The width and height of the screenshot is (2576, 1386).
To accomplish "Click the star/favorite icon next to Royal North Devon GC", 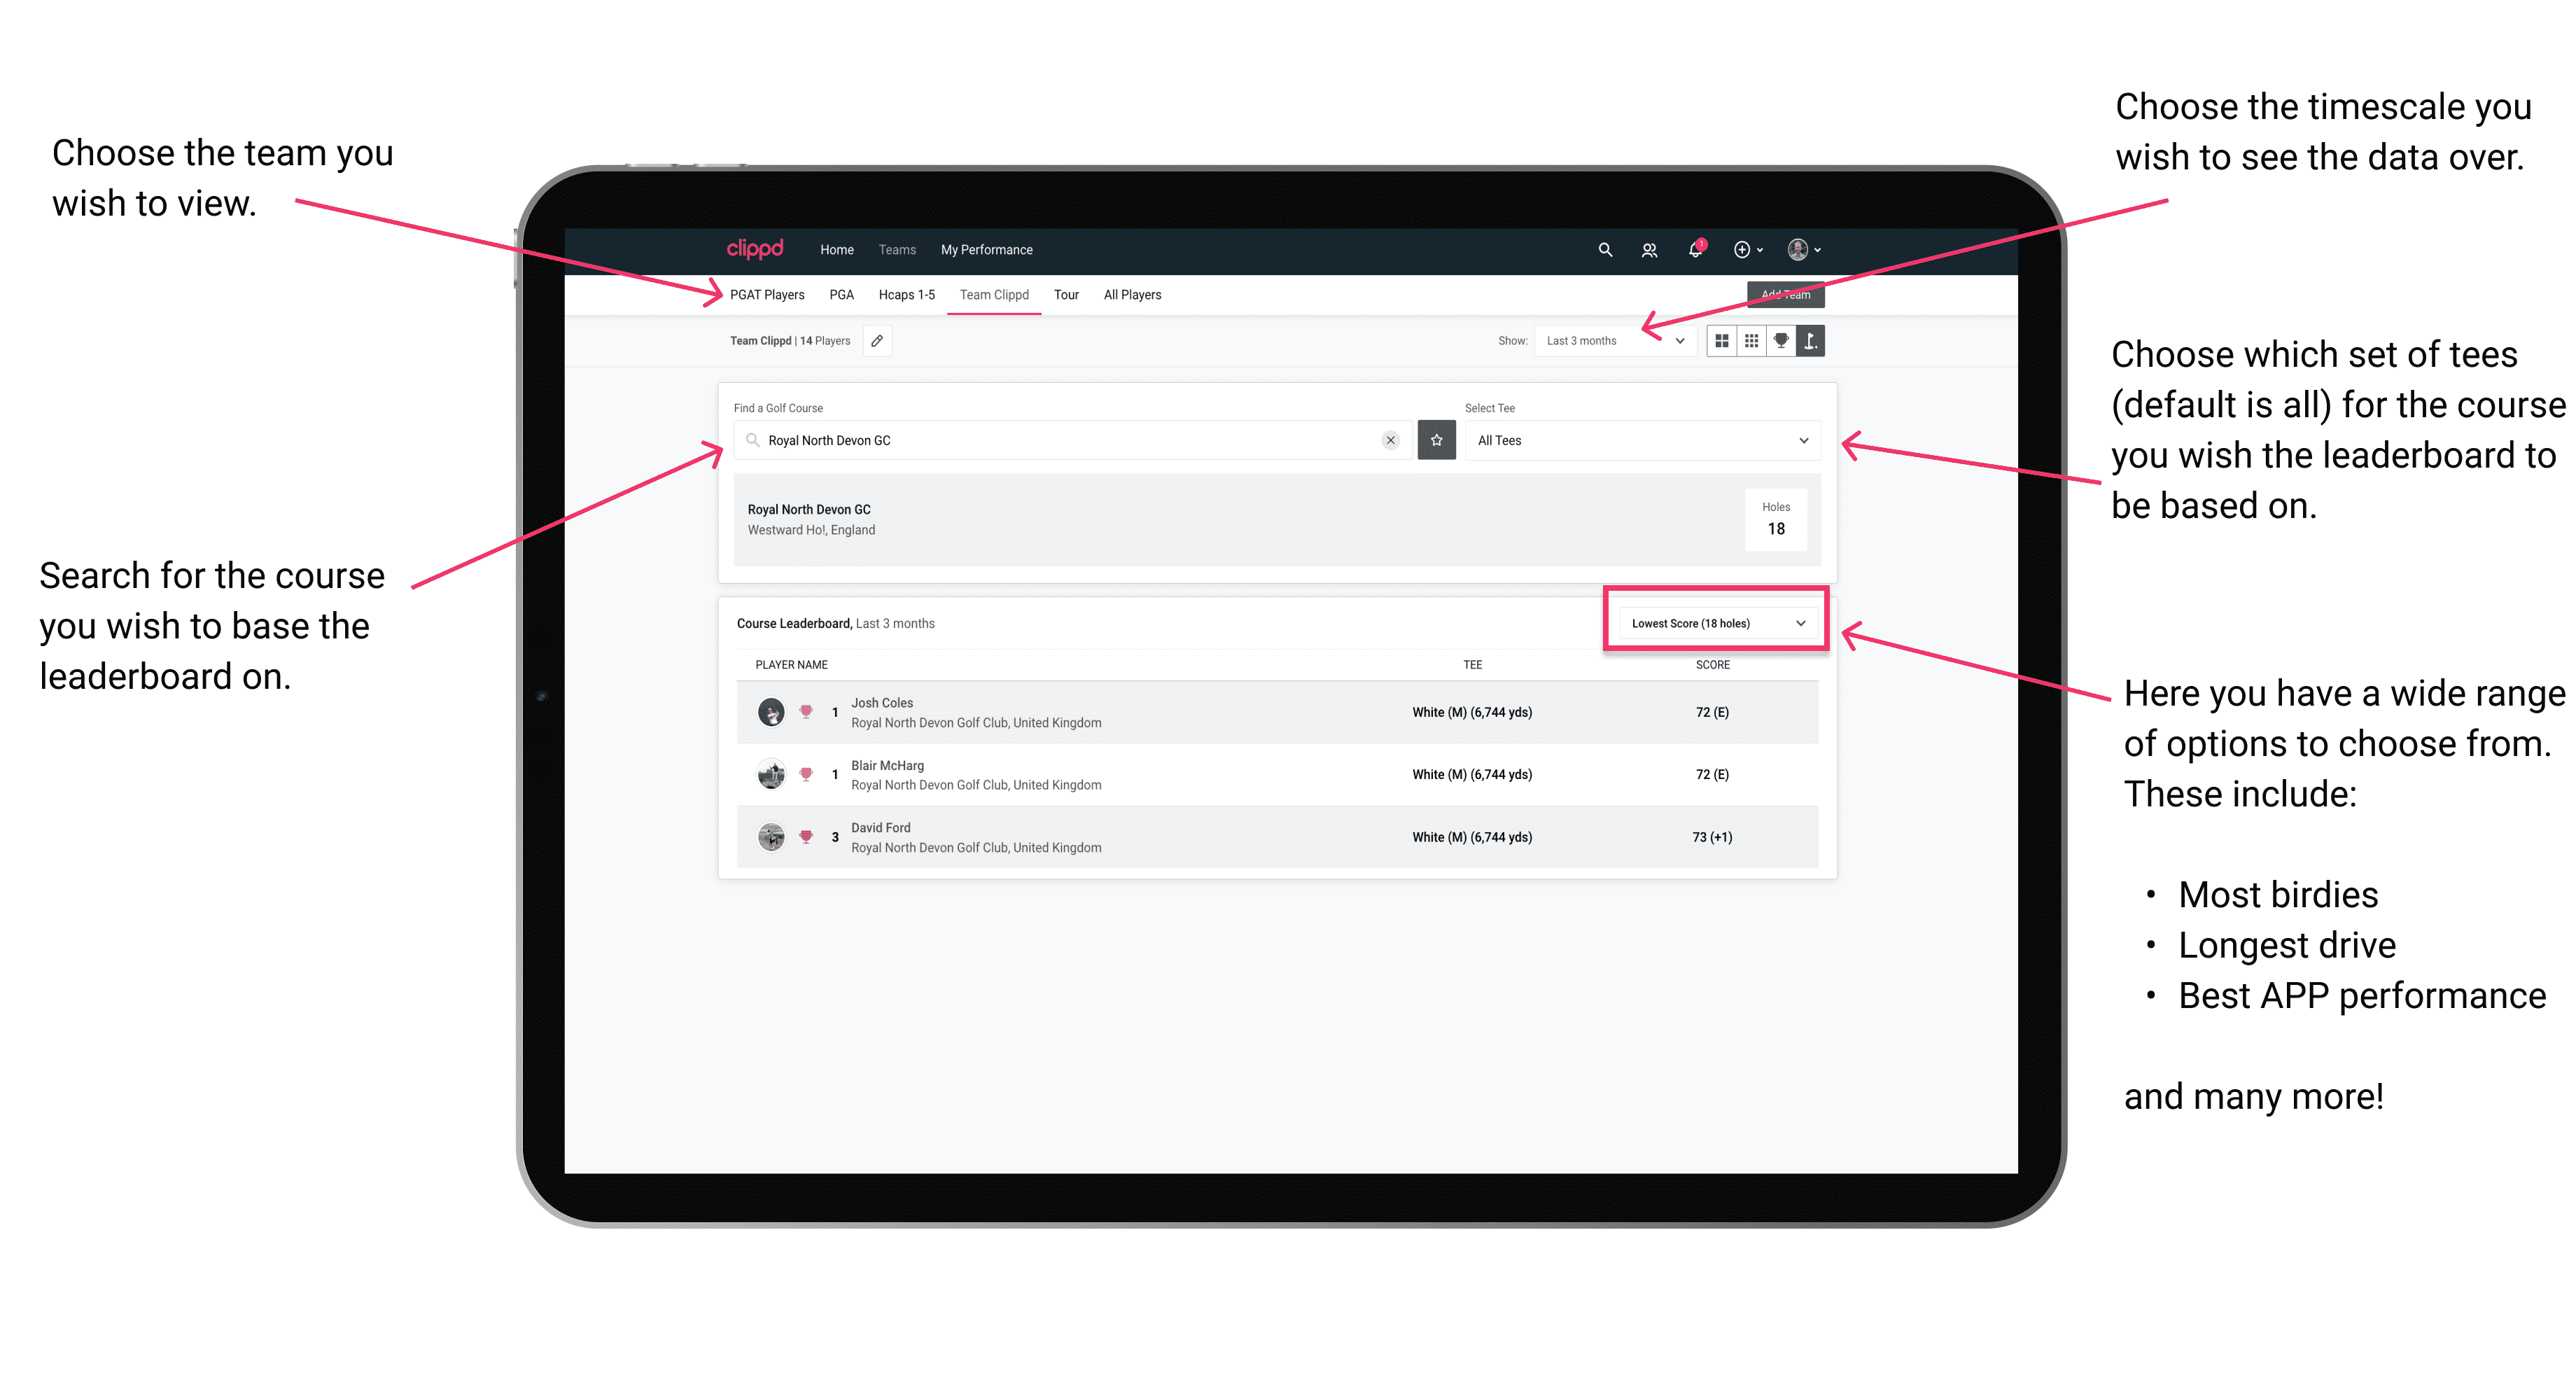I will (1436, 440).
